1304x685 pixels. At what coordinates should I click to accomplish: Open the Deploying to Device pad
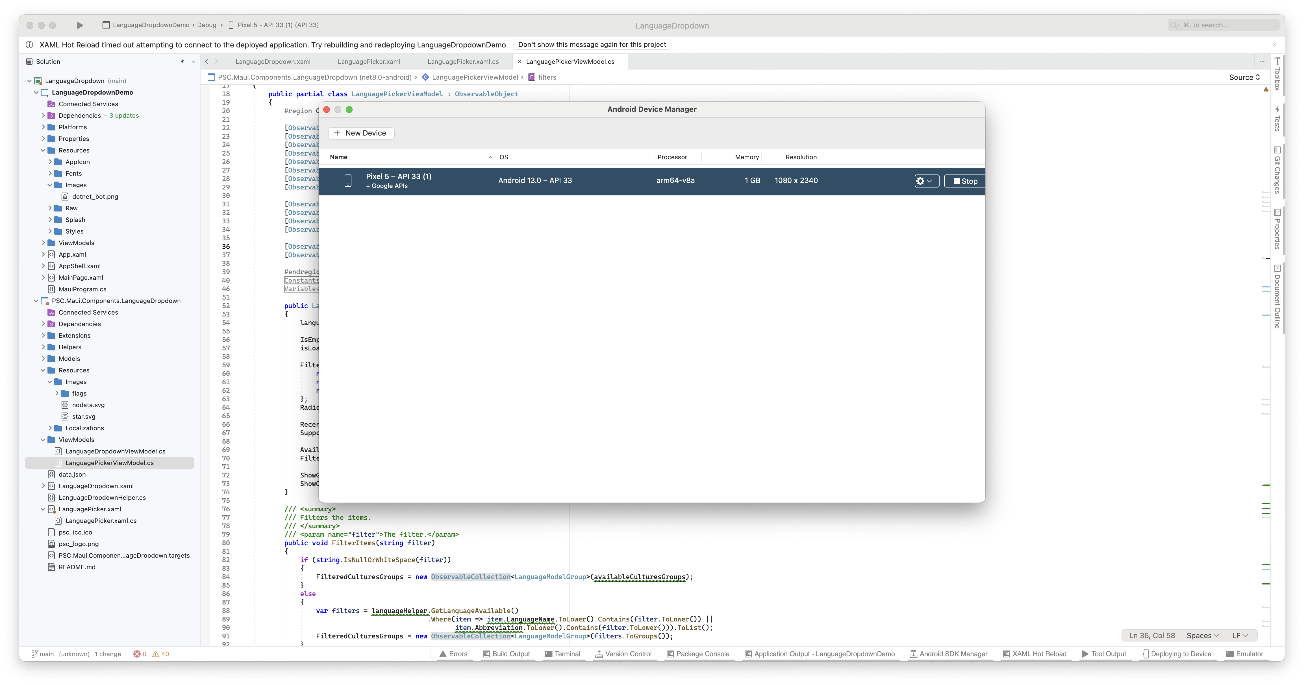(x=1176, y=654)
